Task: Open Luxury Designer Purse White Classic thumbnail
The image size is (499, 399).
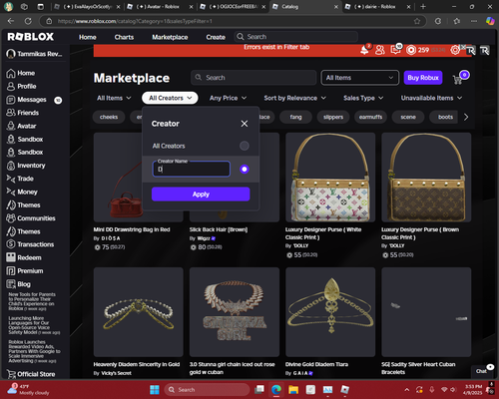Action: pyautogui.click(x=330, y=178)
